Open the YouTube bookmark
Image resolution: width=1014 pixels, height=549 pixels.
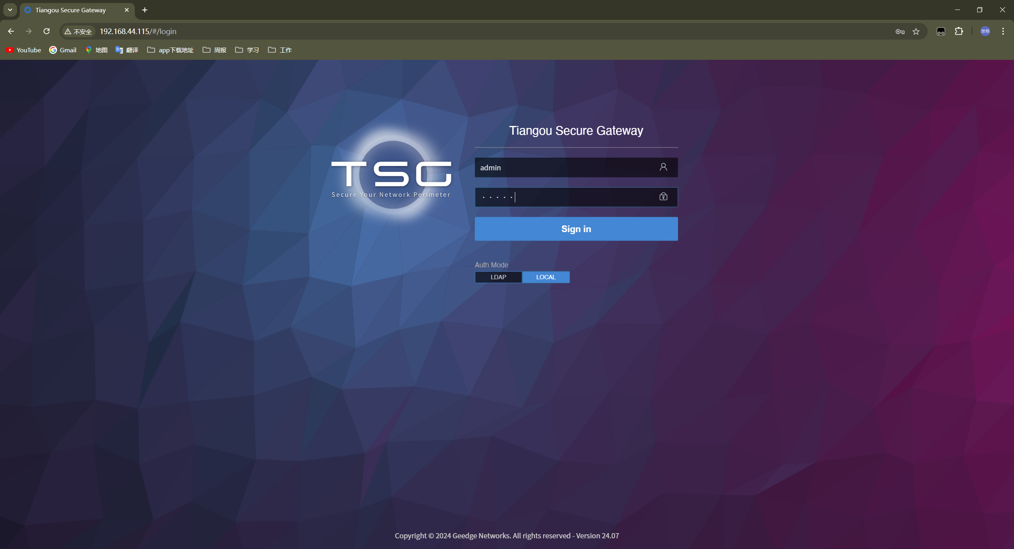point(24,50)
